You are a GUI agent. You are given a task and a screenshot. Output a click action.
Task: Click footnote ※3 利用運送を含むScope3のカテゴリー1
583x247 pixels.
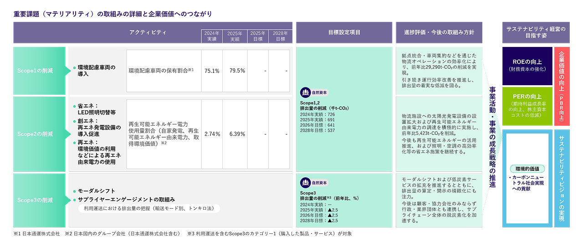coord(270,234)
